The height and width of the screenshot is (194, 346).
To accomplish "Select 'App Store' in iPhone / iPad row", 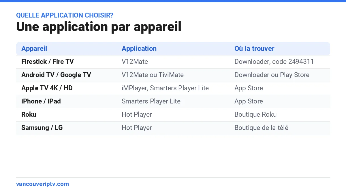I will [249, 101].
